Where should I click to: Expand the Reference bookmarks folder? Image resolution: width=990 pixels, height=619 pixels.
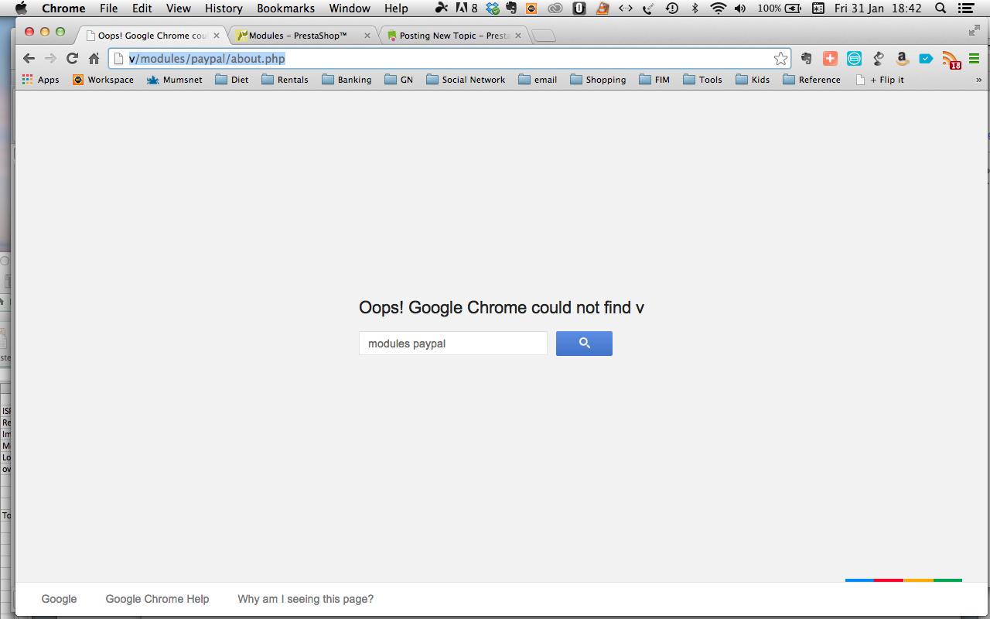pyautogui.click(x=811, y=80)
